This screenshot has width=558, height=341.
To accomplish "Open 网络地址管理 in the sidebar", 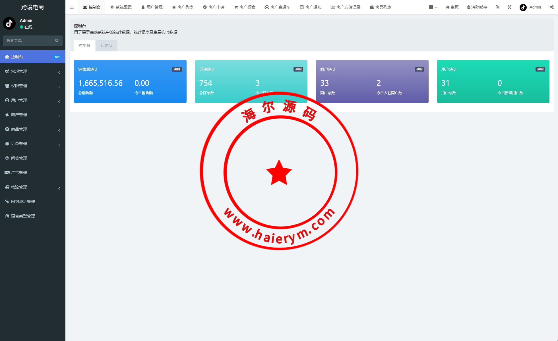I will pos(23,202).
